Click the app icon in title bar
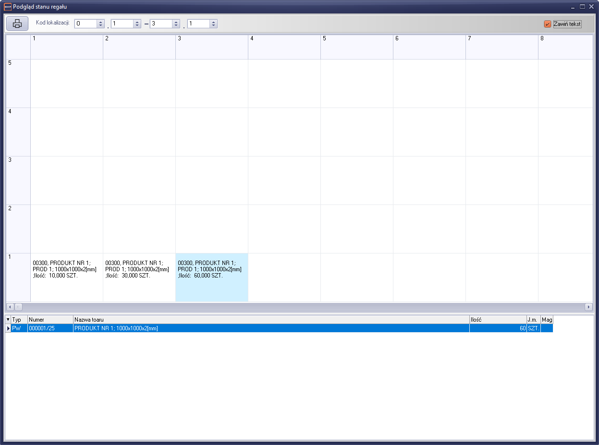 click(7, 7)
